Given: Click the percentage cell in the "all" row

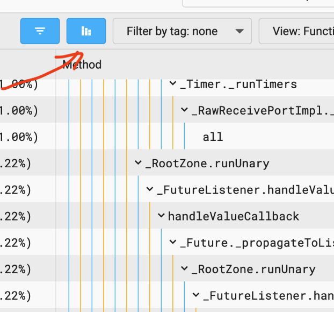Looking at the screenshot, I should (x=19, y=137).
